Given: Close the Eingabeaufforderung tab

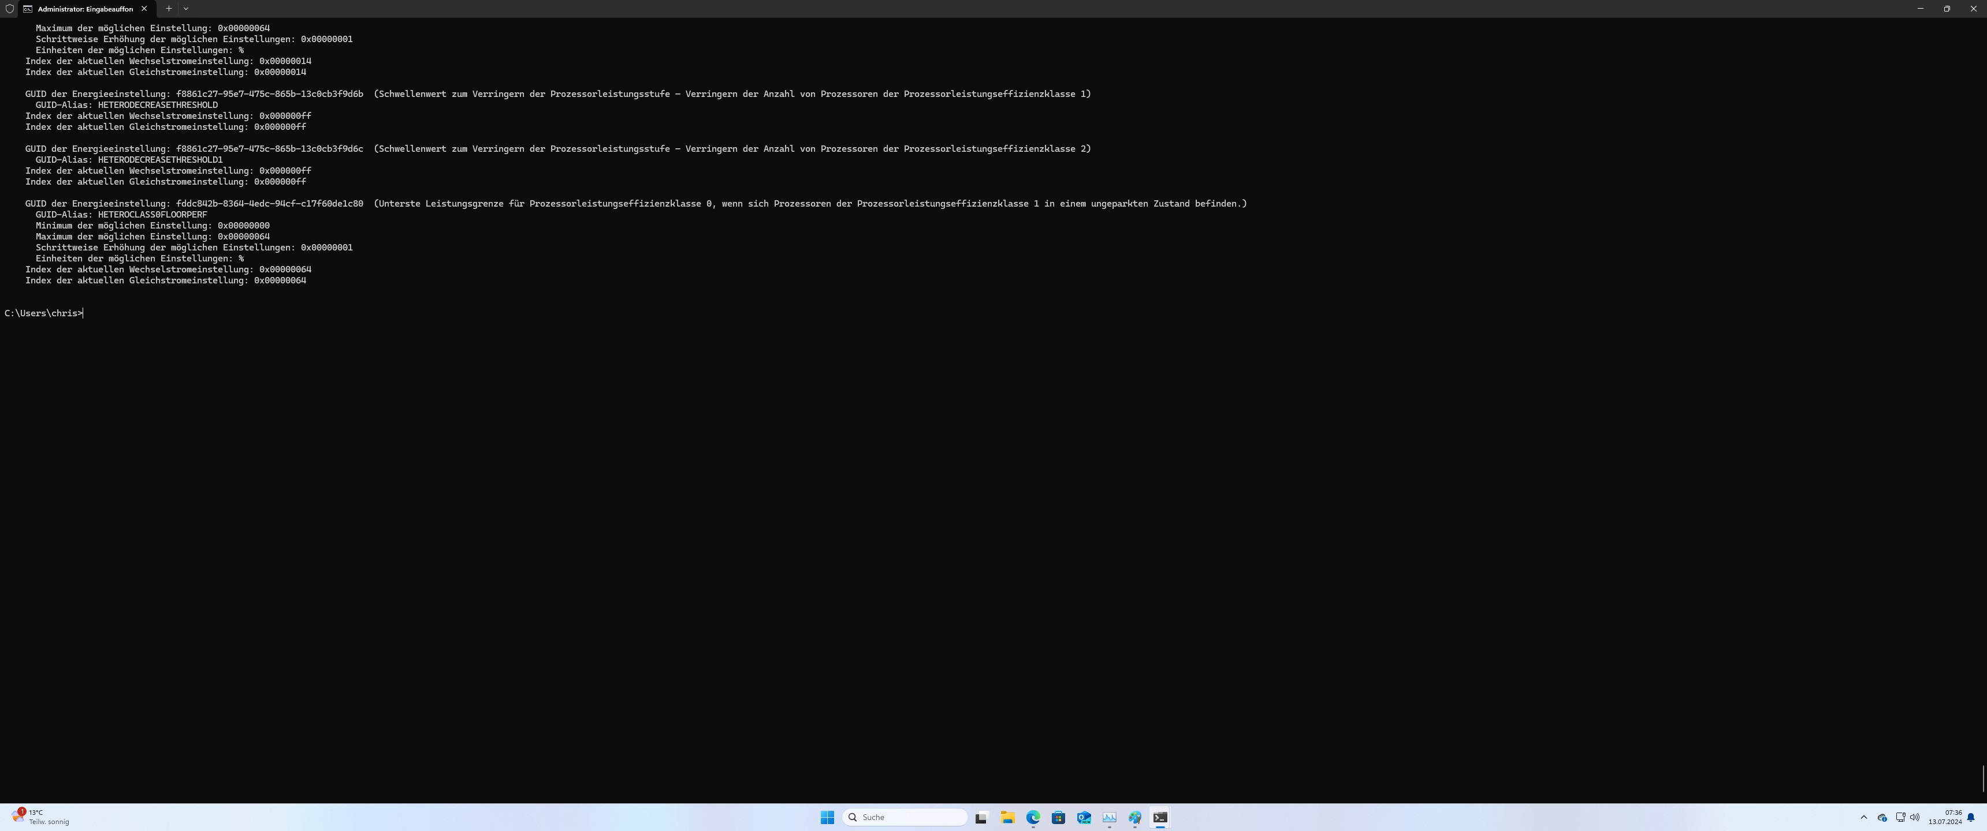Looking at the screenshot, I should point(144,9).
